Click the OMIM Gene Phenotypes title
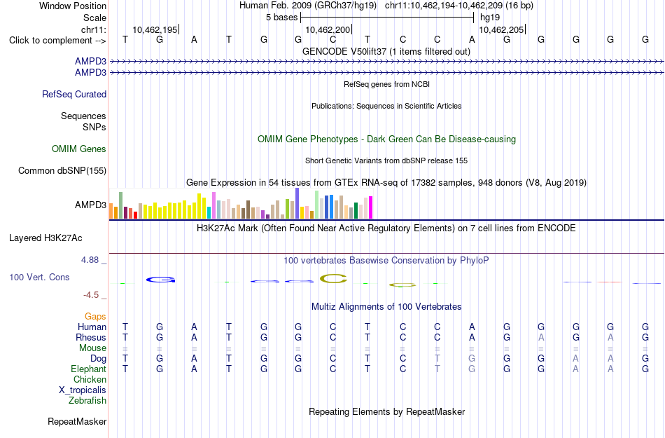The width and height of the screenshot is (665, 438). [x=386, y=139]
